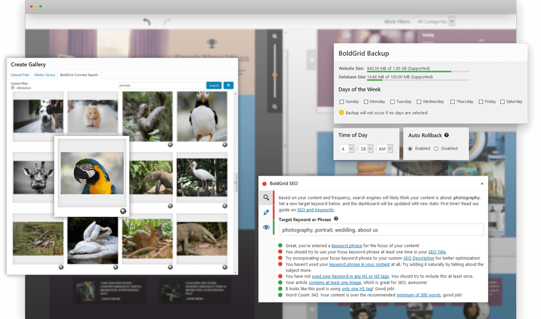
Task: Click the globe icon under the pelican photo
Action: pos(115,267)
